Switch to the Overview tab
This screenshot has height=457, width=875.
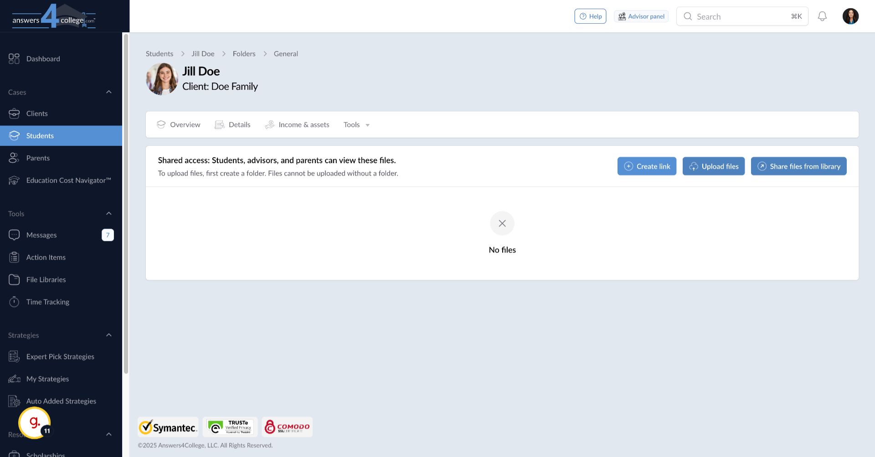(x=178, y=125)
